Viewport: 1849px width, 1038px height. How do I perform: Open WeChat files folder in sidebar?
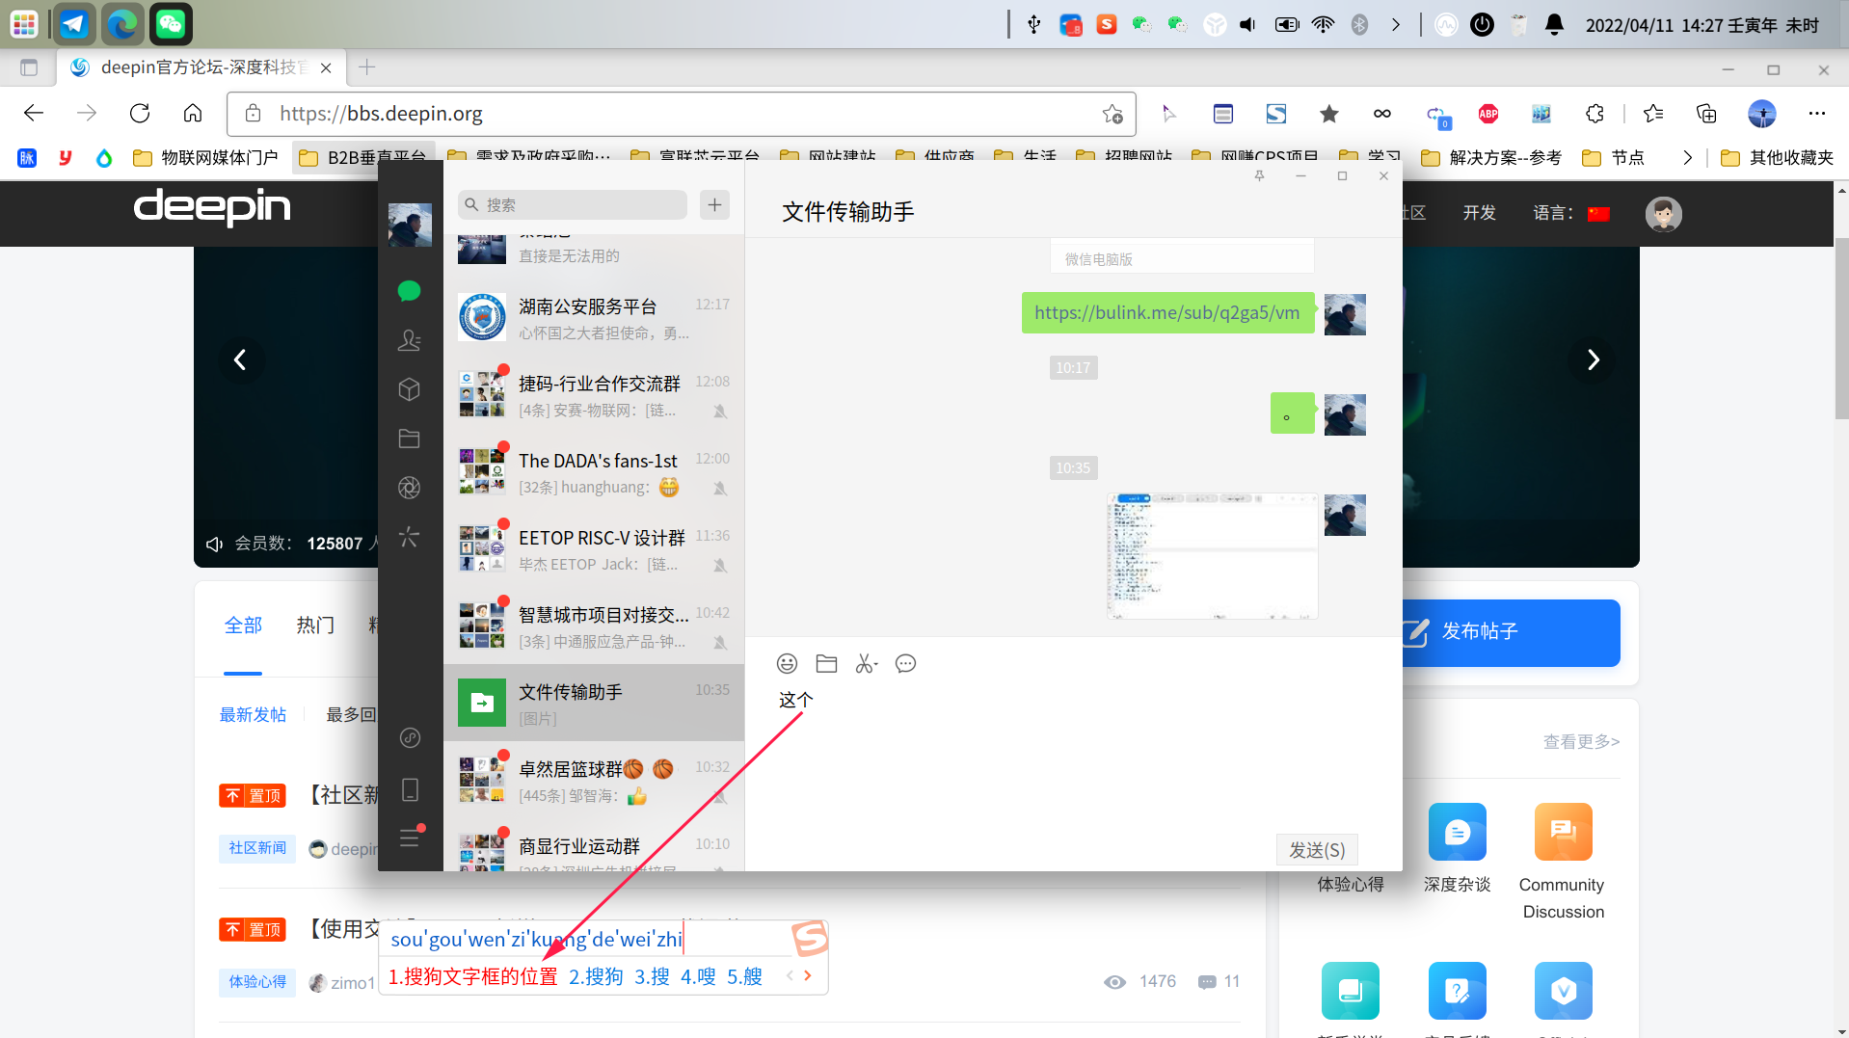pyautogui.click(x=409, y=439)
